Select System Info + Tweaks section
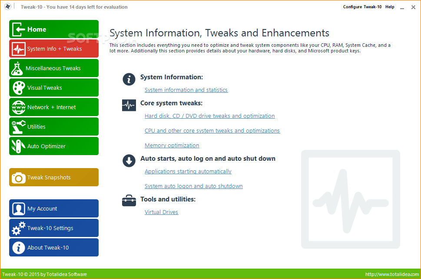 (54, 49)
